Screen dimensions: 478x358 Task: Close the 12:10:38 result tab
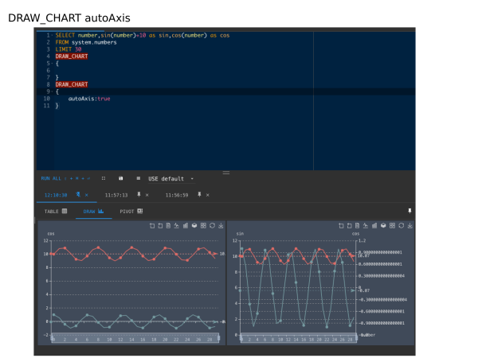tap(87, 195)
